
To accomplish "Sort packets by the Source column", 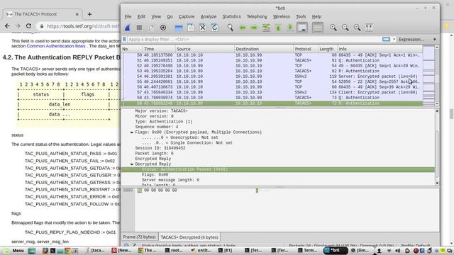I will (x=204, y=49).
